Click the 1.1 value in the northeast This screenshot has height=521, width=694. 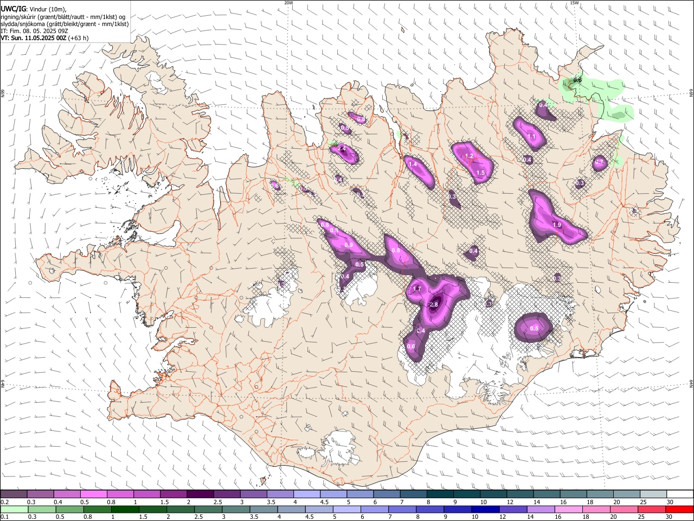(x=532, y=137)
